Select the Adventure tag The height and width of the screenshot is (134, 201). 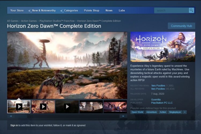[151, 112]
